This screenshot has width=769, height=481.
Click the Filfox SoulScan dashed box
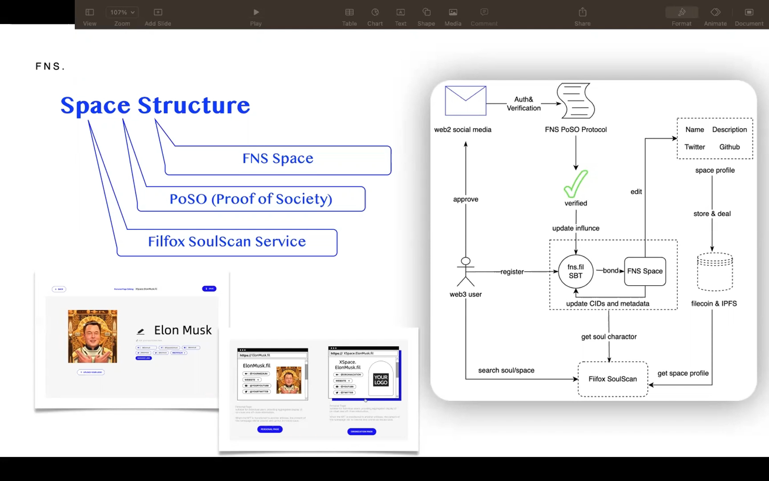point(613,379)
